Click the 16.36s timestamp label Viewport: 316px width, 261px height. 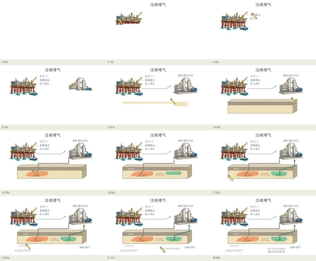click(x=6, y=193)
